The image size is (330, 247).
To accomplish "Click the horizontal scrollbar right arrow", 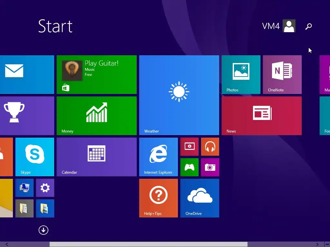I will (x=317, y=244).
